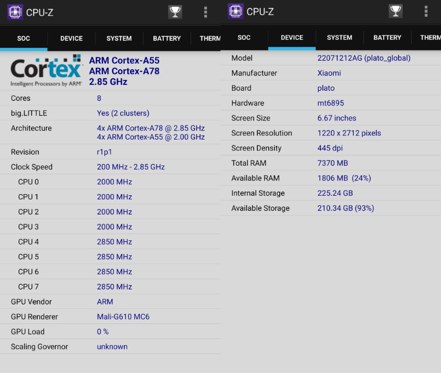The width and height of the screenshot is (441, 373).
Task: Open trophy benchmark icon in right screen
Action: pyautogui.click(x=395, y=11)
